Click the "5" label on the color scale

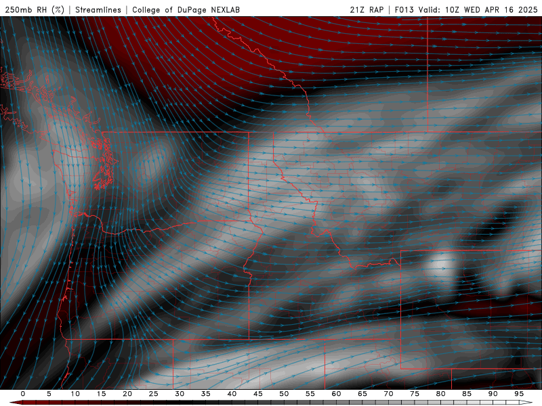(49, 394)
